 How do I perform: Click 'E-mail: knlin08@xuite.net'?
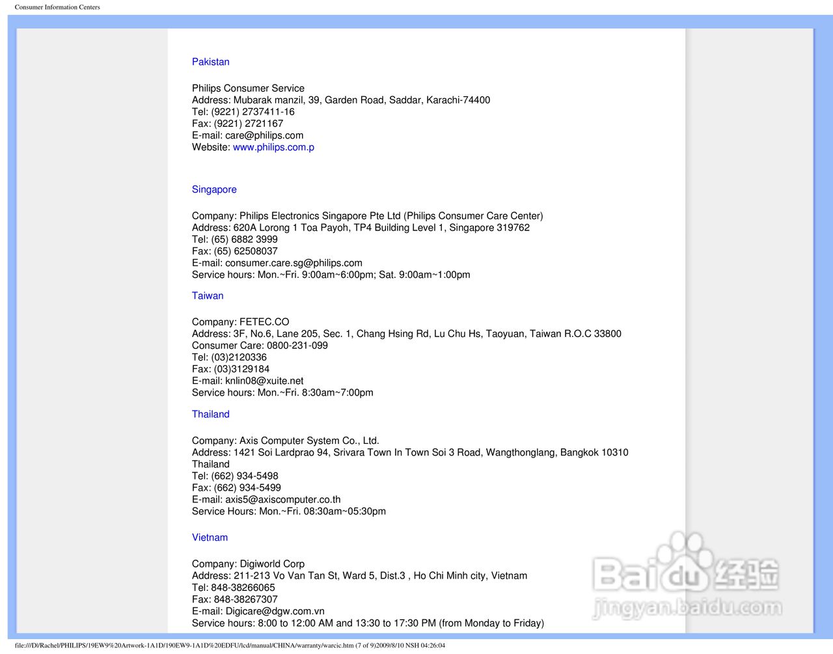coord(248,381)
